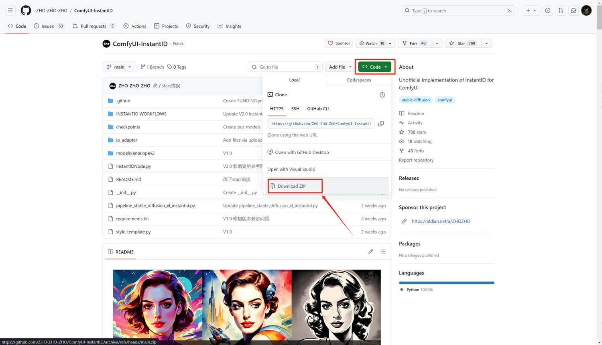Screen dimensions: 602x345
Task: Open the main branch selector dropdown
Action: 119,67
